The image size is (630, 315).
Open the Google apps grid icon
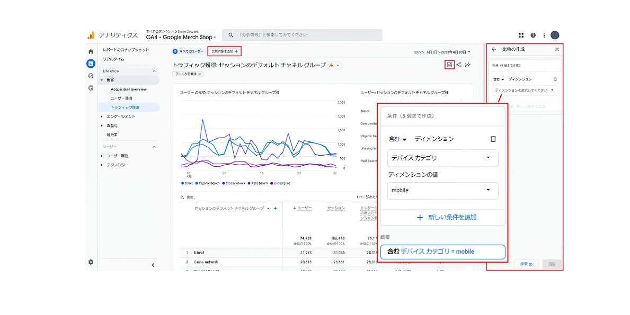[521, 35]
